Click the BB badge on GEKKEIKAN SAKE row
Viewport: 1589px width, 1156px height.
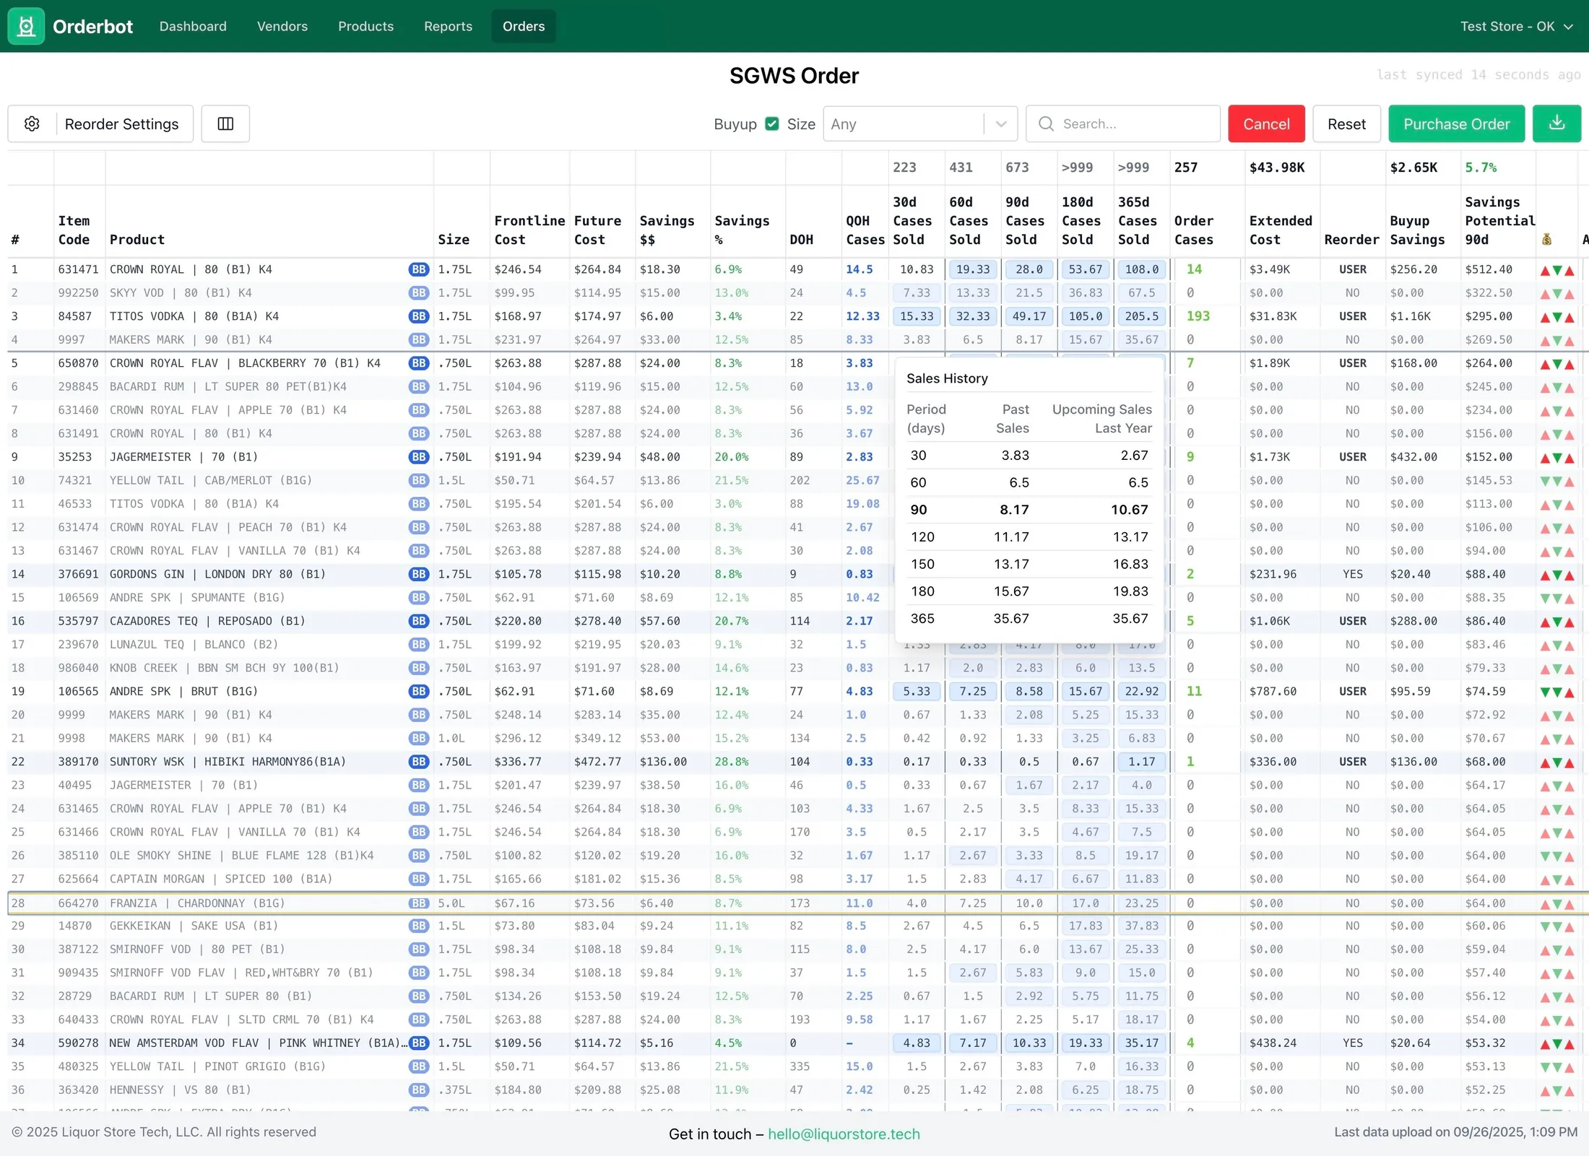pos(418,926)
